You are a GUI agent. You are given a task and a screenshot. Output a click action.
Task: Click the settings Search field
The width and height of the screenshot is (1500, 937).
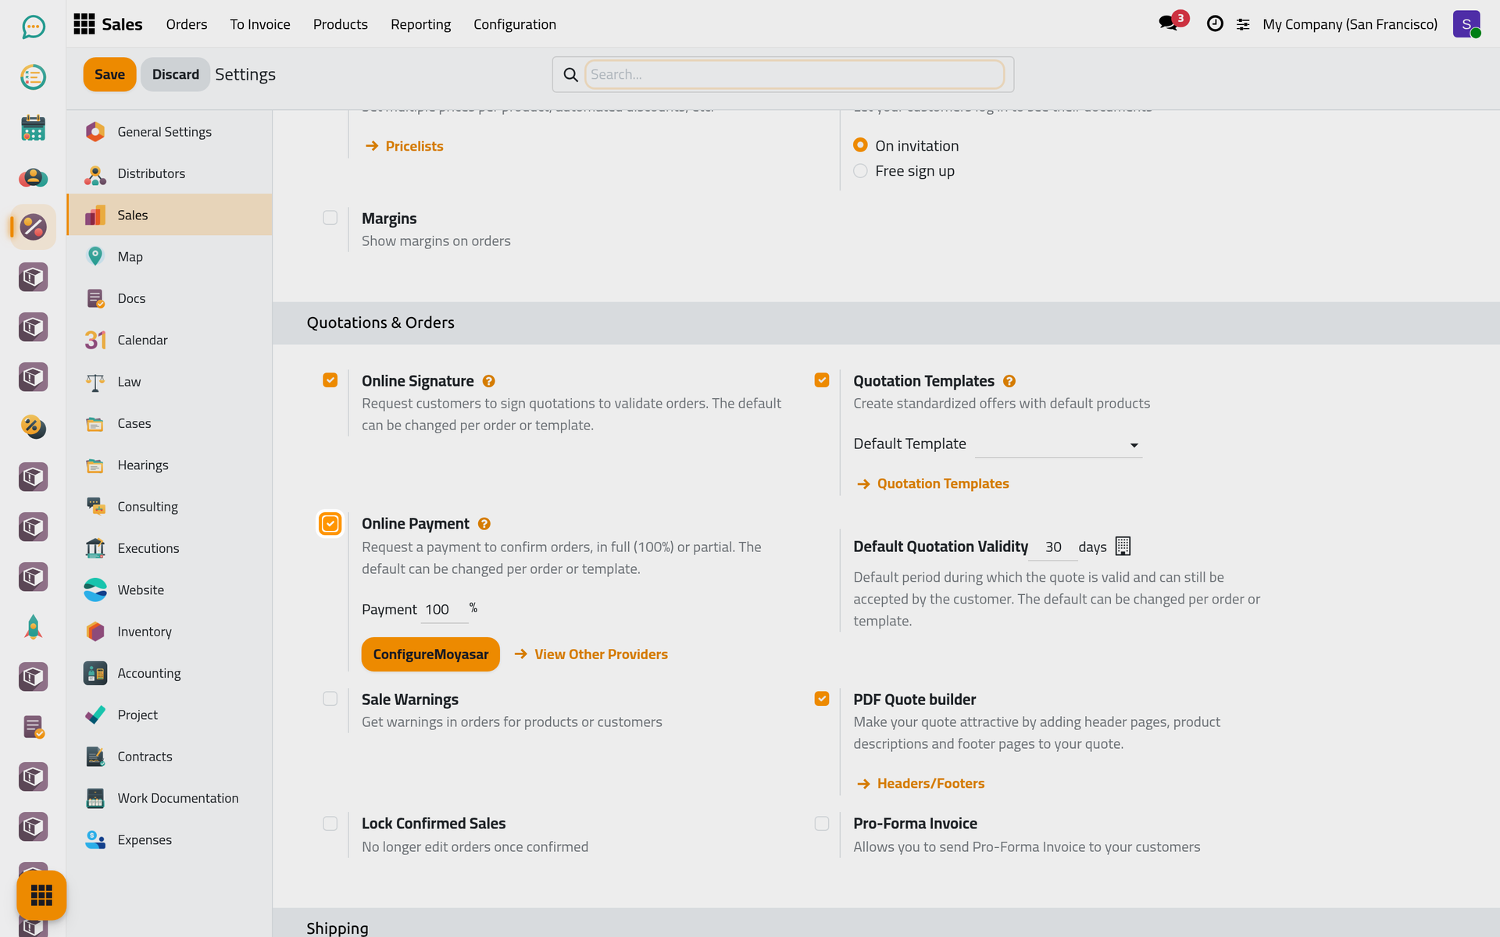point(795,74)
